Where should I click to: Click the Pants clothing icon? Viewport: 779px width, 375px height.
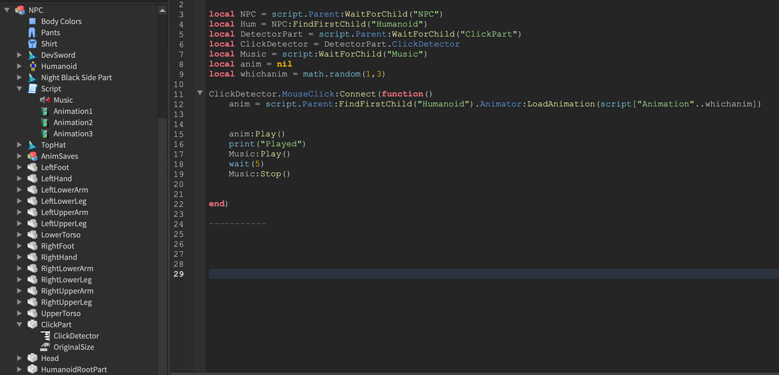coord(32,32)
